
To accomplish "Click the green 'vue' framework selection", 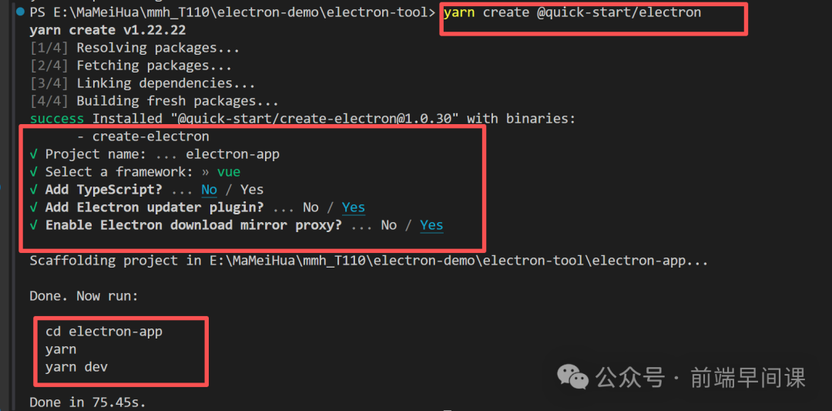I will pyautogui.click(x=229, y=172).
